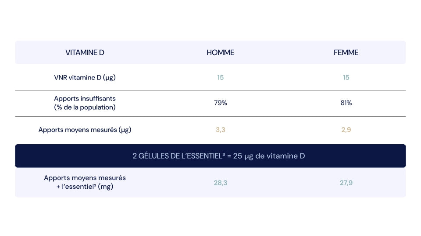Click the 28,3 value under HOMME
The height and width of the screenshot is (236, 421).
pyautogui.click(x=220, y=183)
